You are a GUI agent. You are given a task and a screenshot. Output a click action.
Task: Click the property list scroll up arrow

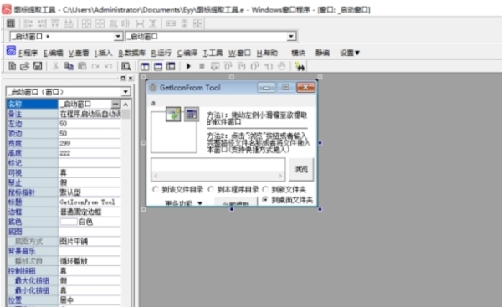[125, 105]
